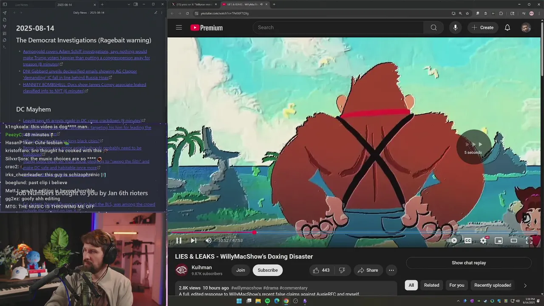Open the note's more options menu
The width and height of the screenshot is (544, 306).
162,13
